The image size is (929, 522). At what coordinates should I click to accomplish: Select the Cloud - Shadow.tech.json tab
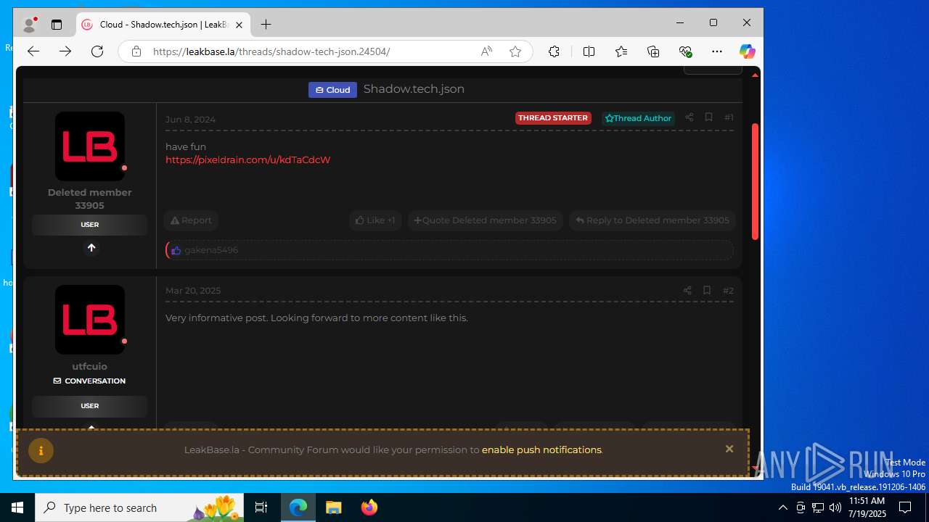click(x=163, y=25)
